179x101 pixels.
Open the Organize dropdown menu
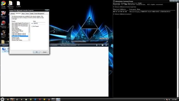5,45
